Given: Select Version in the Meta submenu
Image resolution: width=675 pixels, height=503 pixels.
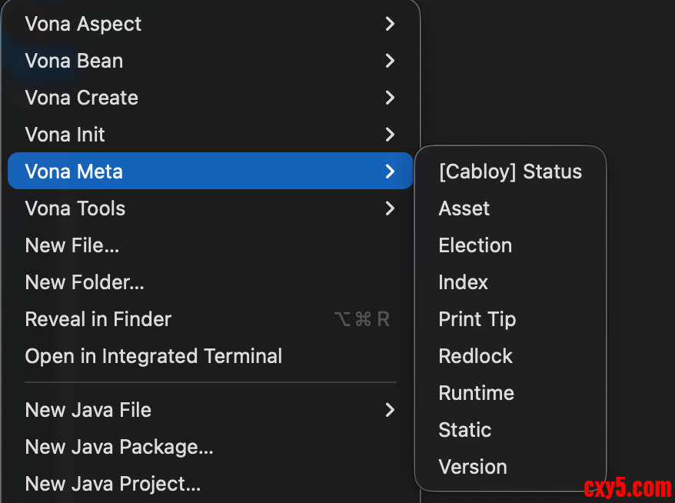Looking at the screenshot, I should pyautogui.click(x=473, y=467).
